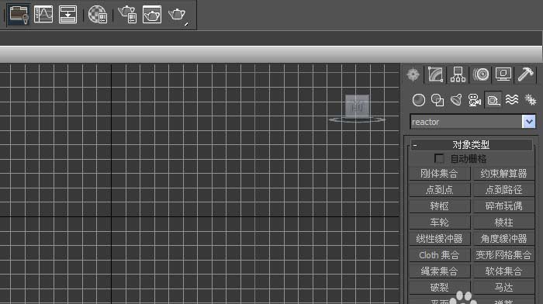Viewport: 543px width, 304px height.
Task: Click the 线性缓冲器 button
Action: [x=439, y=239]
